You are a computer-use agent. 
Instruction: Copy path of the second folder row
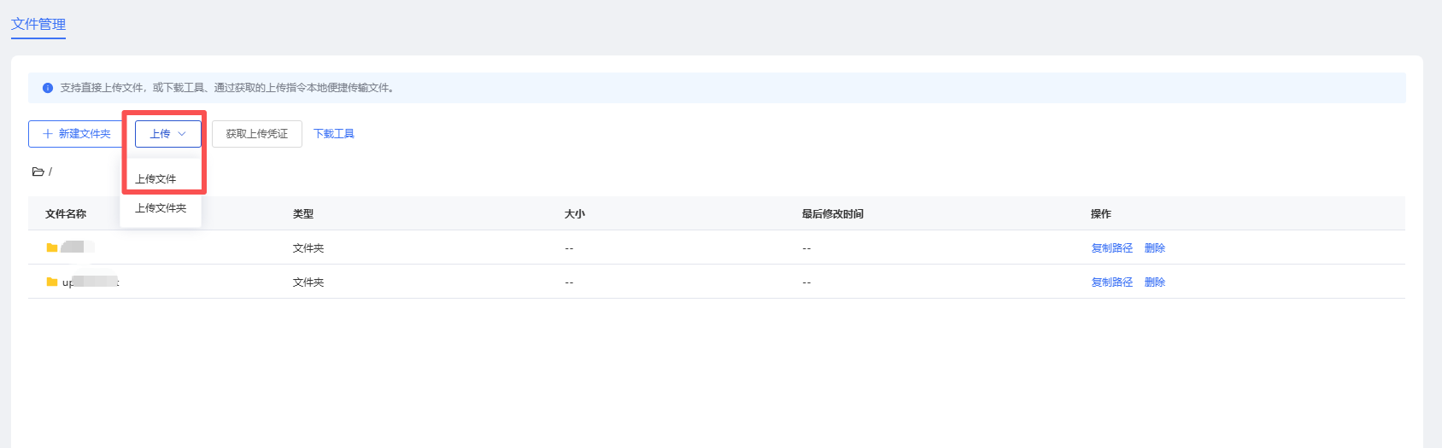point(1111,282)
